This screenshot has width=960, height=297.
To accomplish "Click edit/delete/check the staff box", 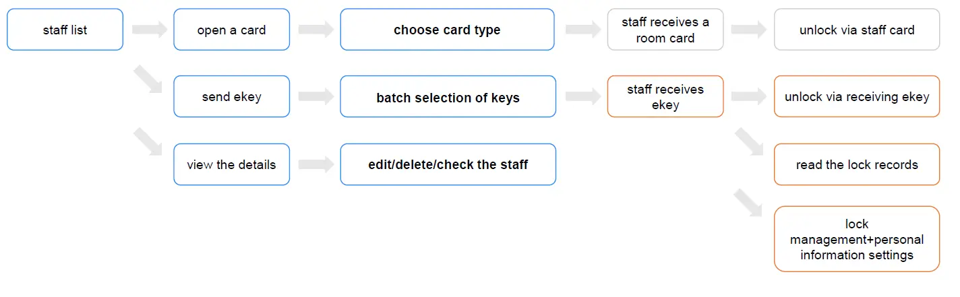I will 448,164.
